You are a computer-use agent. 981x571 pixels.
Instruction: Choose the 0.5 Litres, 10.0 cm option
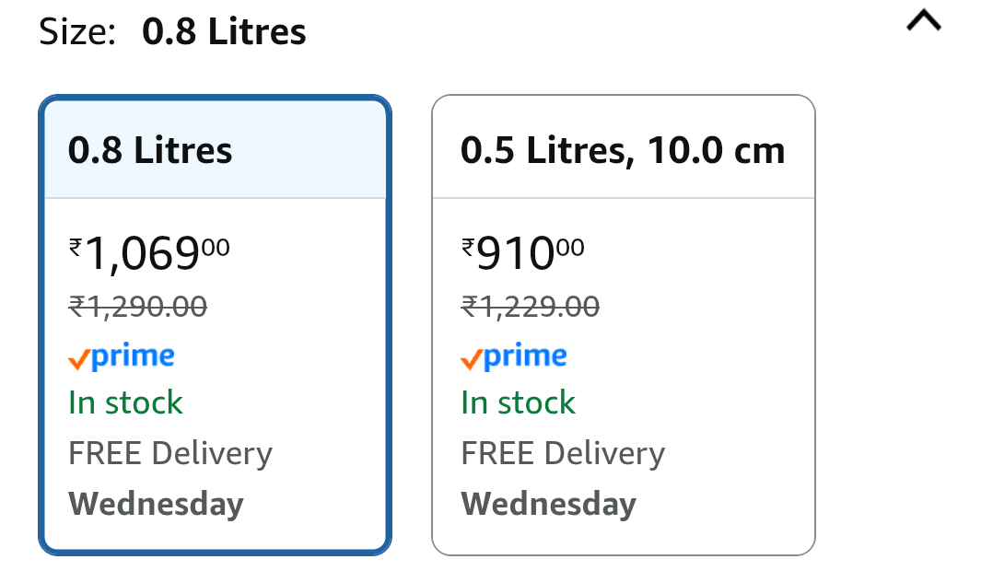point(623,150)
